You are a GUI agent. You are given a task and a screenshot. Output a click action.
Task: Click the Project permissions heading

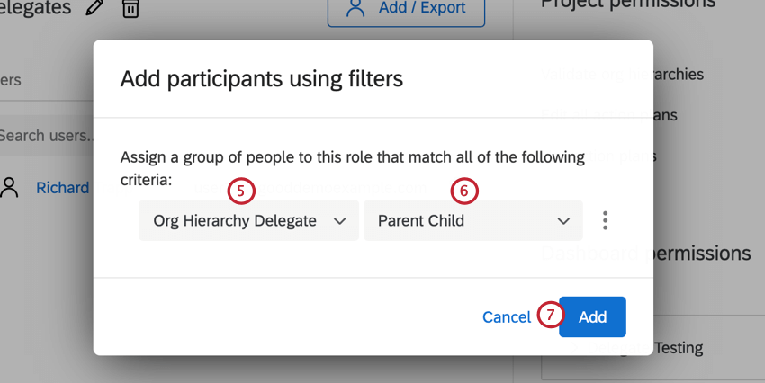[628, 4]
